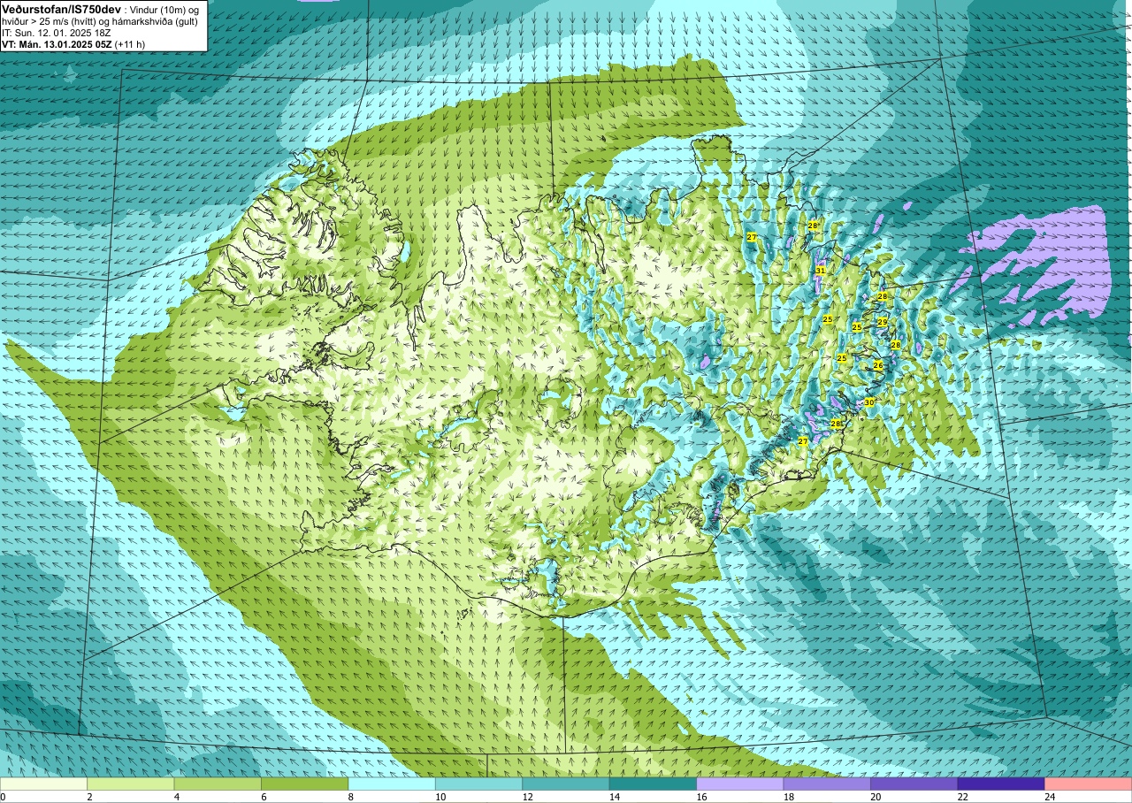
Task: Click the legend scale number '2'
Action: click(x=90, y=797)
